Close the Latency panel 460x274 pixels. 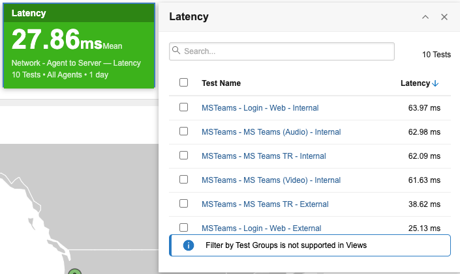click(x=444, y=17)
